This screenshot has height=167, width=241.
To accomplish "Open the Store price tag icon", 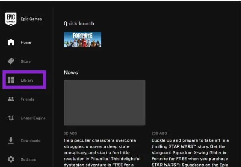I will [x=11, y=61].
